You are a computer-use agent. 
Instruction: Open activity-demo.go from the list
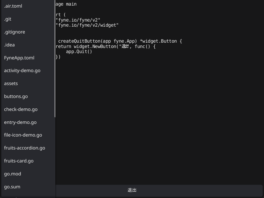click(22, 71)
